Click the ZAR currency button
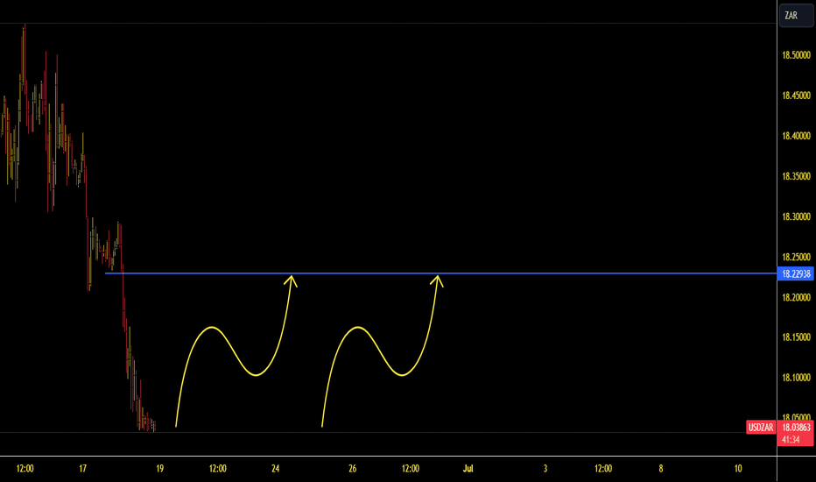The width and height of the screenshot is (816, 482). point(796,16)
